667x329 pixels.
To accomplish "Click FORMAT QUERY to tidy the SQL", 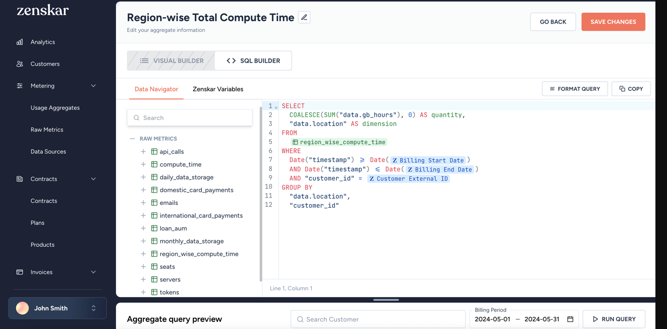I will point(575,88).
